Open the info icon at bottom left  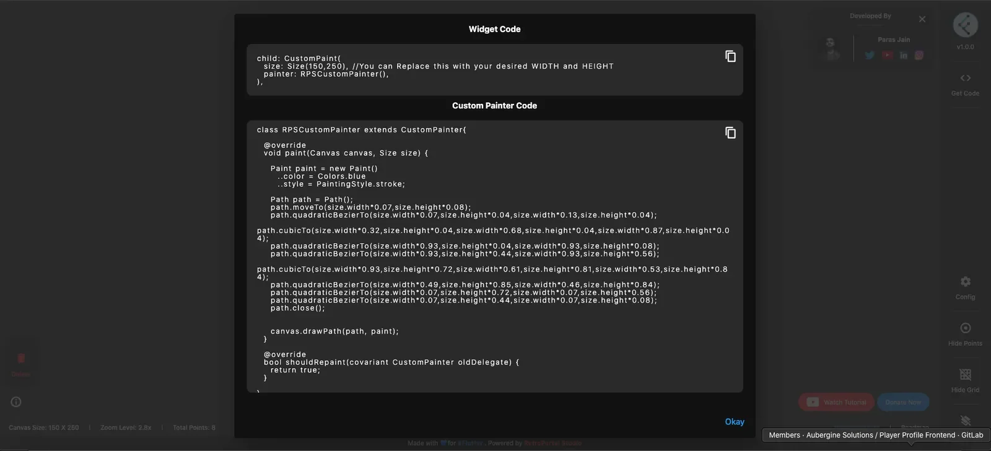[x=16, y=402]
